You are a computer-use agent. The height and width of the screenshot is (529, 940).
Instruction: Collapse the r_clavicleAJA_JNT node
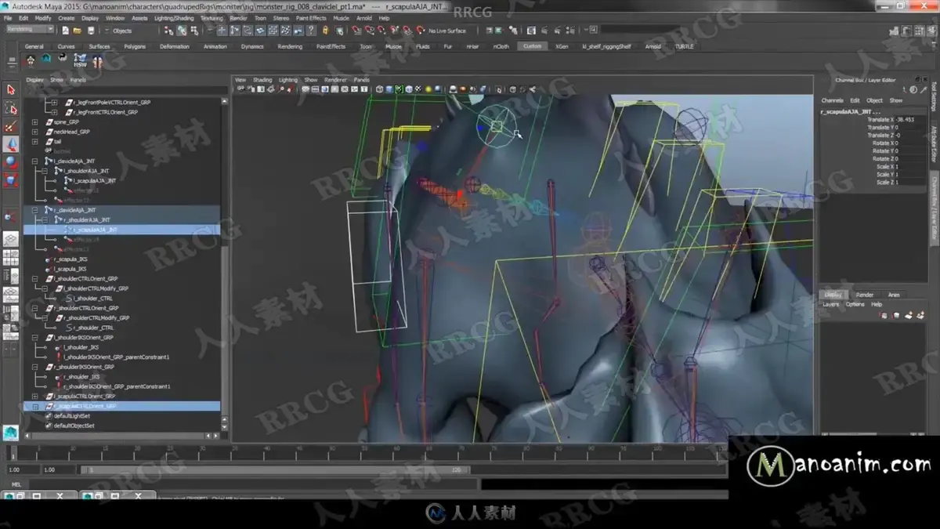click(34, 210)
